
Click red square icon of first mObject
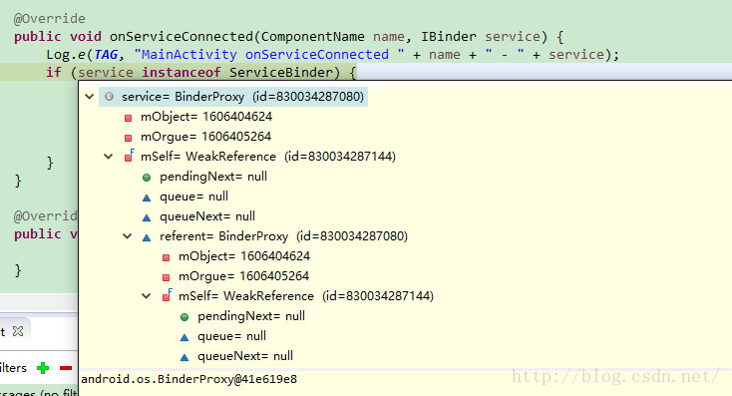128,118
